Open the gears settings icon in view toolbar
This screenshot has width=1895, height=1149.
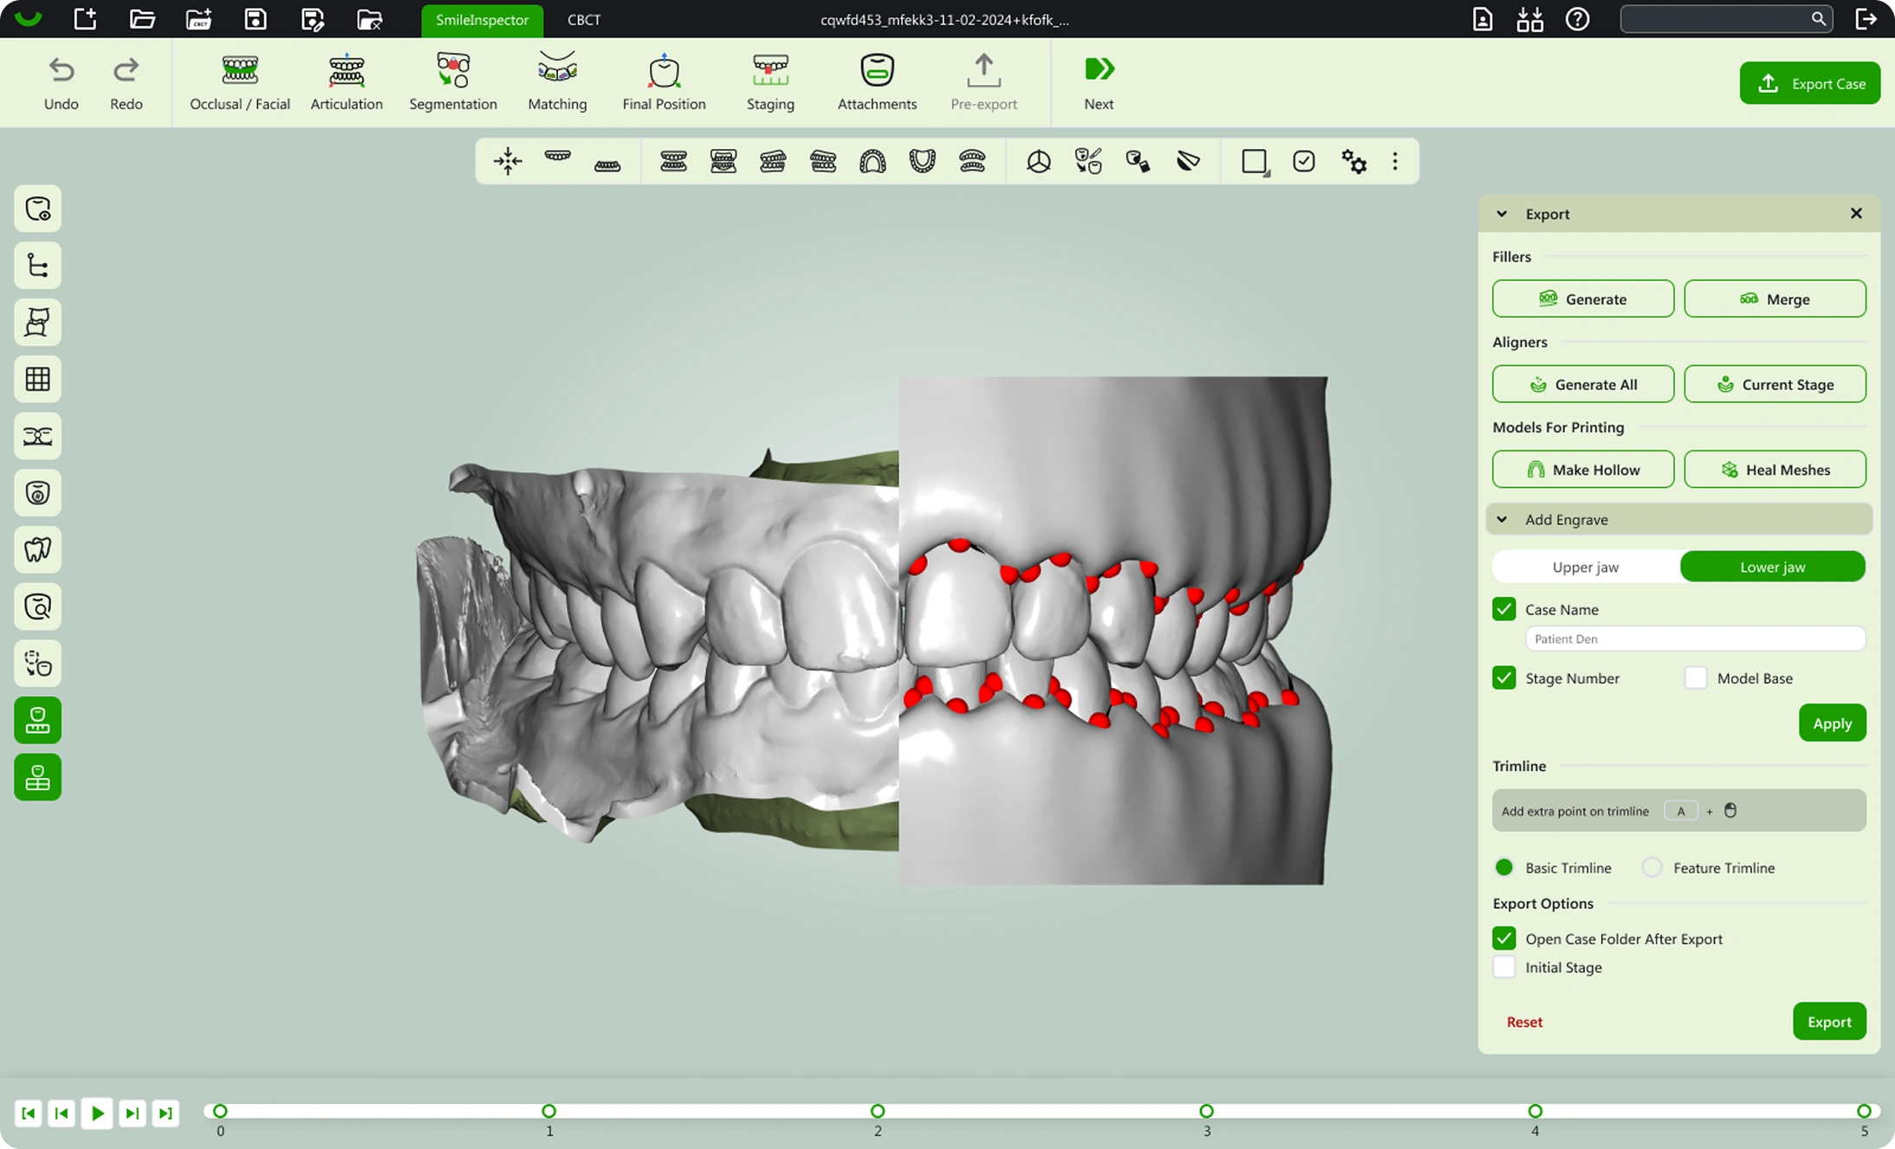[1353, 161]
